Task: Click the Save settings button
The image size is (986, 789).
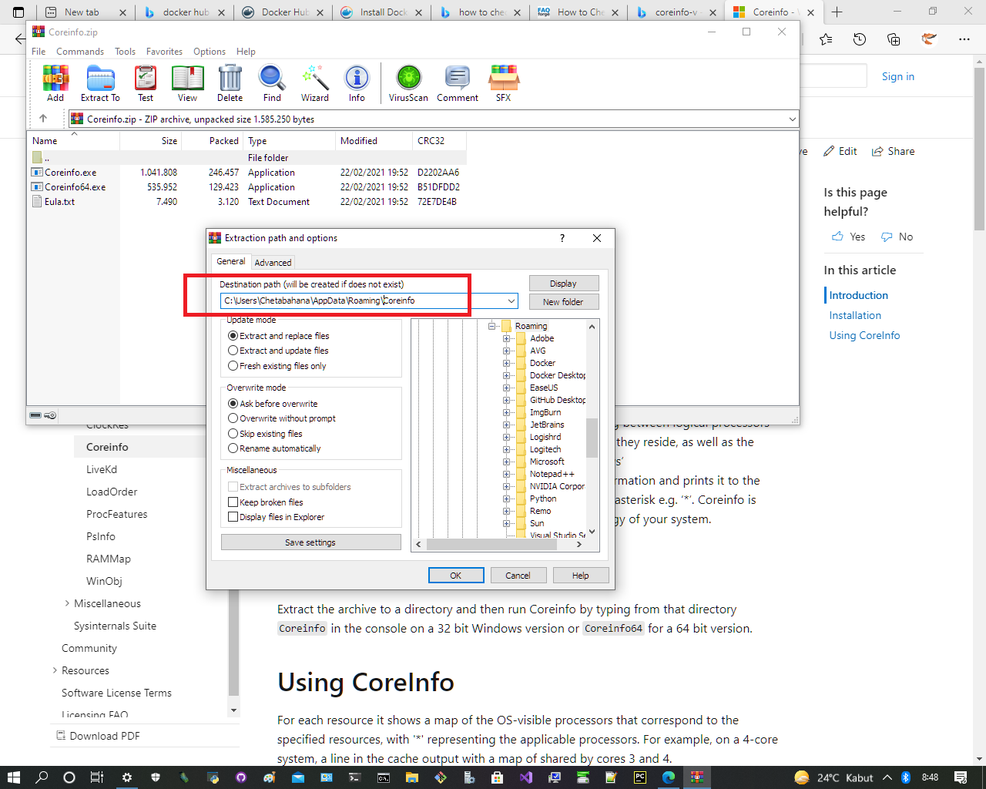Action: click(310, 542)
